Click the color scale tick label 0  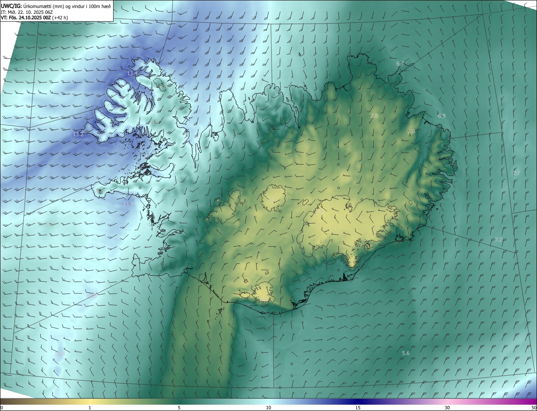pos(2,408)
